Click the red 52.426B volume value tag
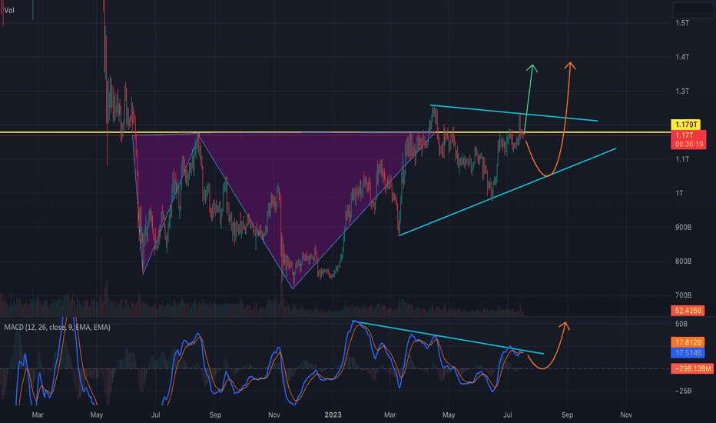 688,311
